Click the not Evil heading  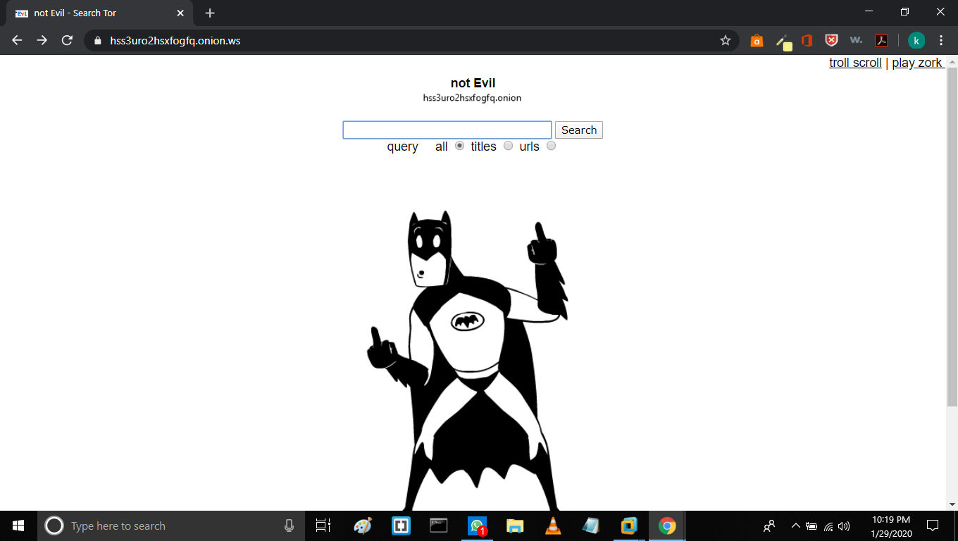pos(473,83)
